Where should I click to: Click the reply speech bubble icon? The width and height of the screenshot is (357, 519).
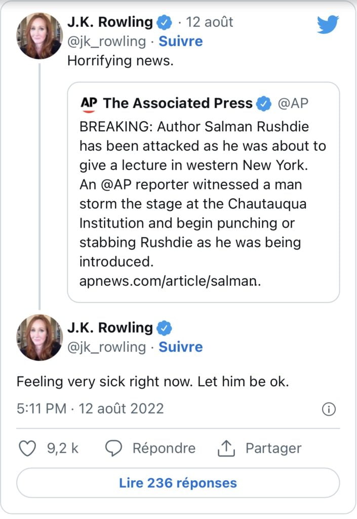coord(115,448)
